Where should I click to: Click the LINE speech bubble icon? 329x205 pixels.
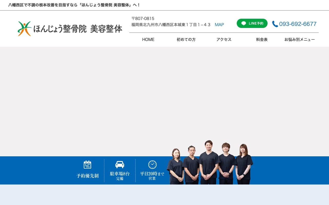click(x=243, y=23)
